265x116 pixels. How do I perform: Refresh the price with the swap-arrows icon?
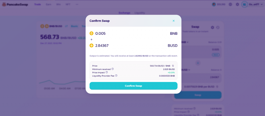click(x=173, y=66)
